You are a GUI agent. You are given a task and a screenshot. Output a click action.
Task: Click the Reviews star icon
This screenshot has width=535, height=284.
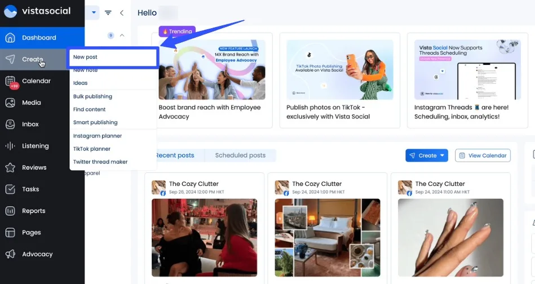point(10,167)
